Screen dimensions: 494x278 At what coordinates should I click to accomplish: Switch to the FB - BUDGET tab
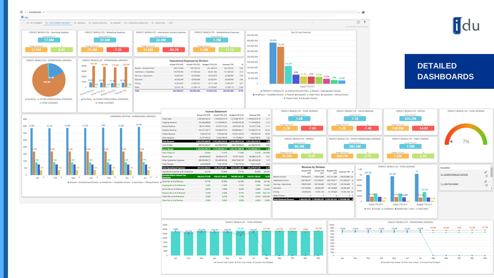[116, 23]
